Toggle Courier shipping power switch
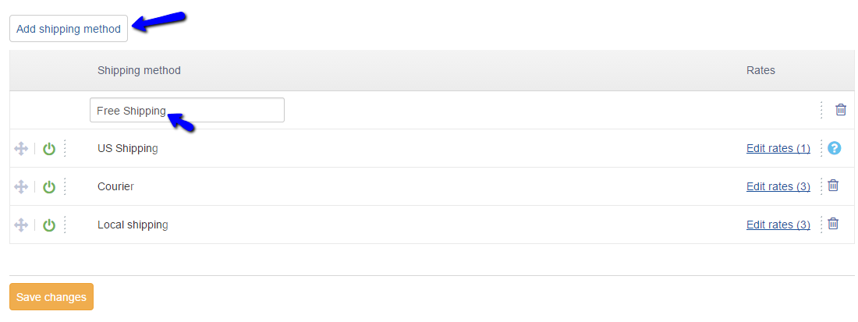Screen dimensions: 858x322 click(x=49, y=186)
